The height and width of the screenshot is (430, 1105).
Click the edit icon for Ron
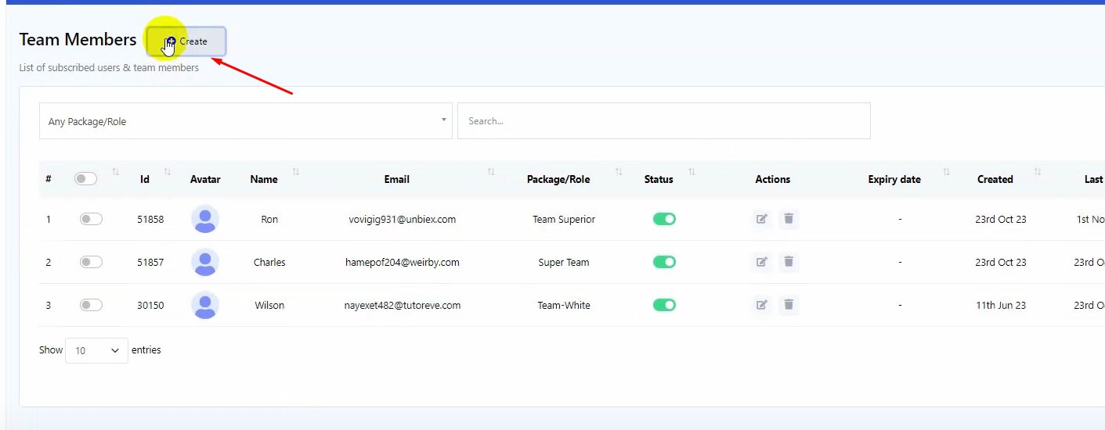coord(761,219)
